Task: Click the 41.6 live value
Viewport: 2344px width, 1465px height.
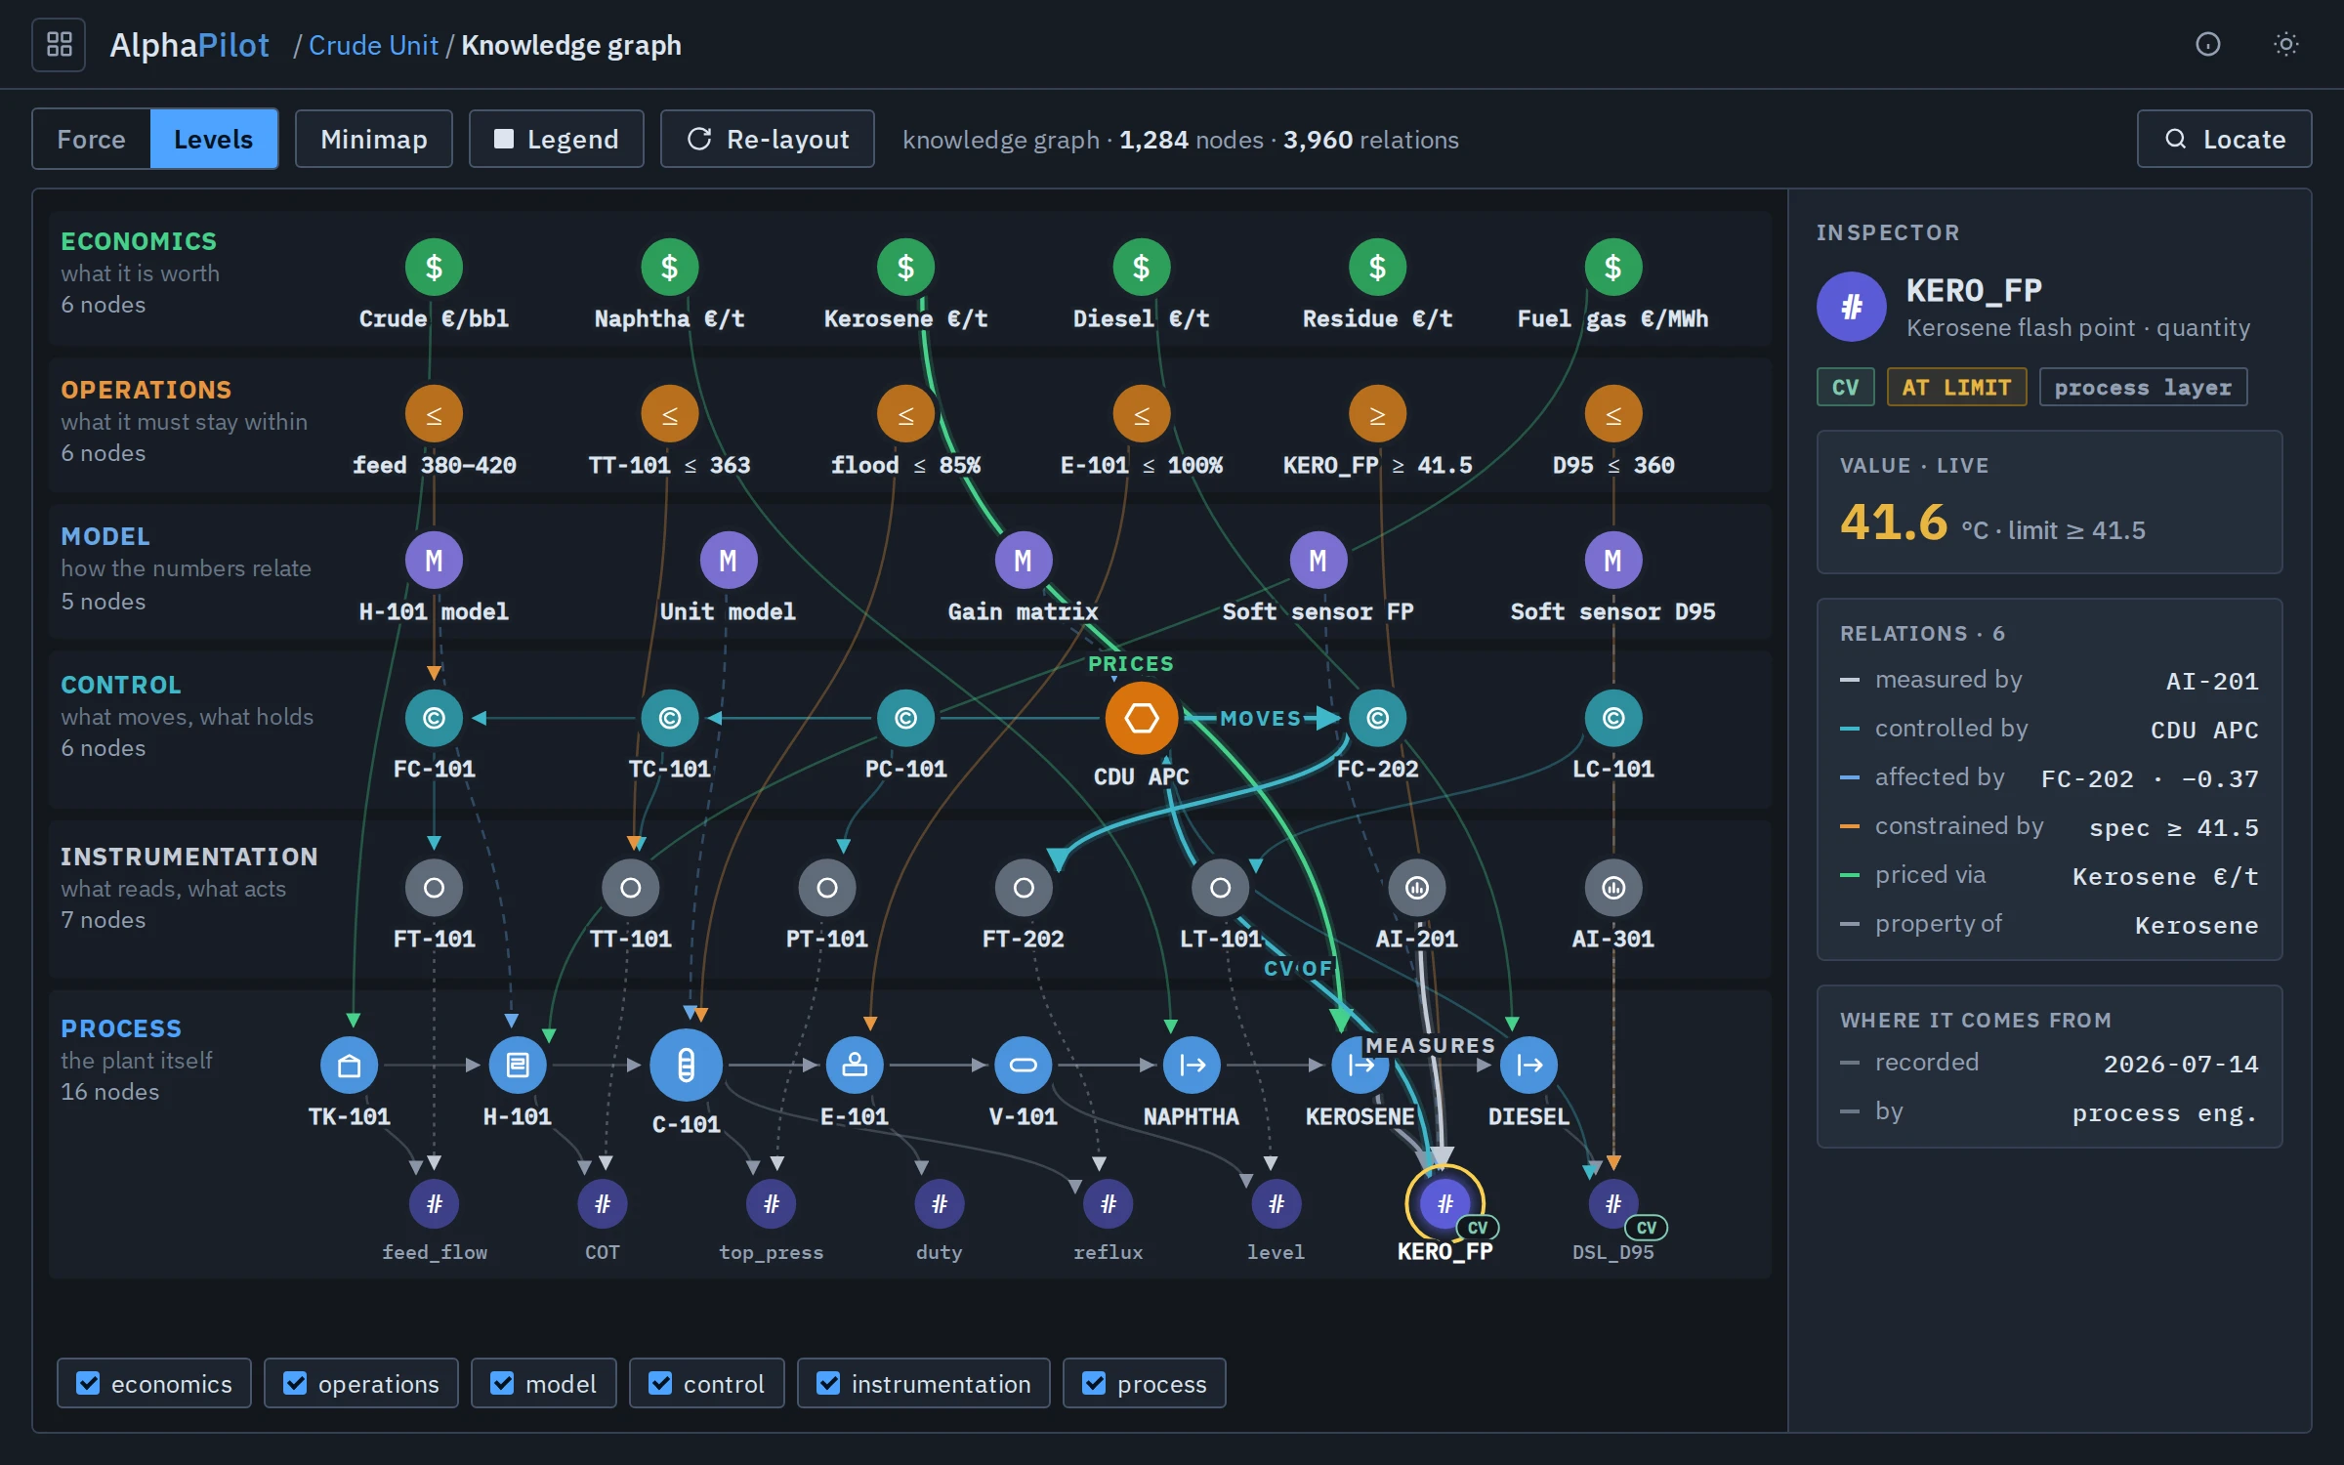Action: click(x=1894, y=523)
